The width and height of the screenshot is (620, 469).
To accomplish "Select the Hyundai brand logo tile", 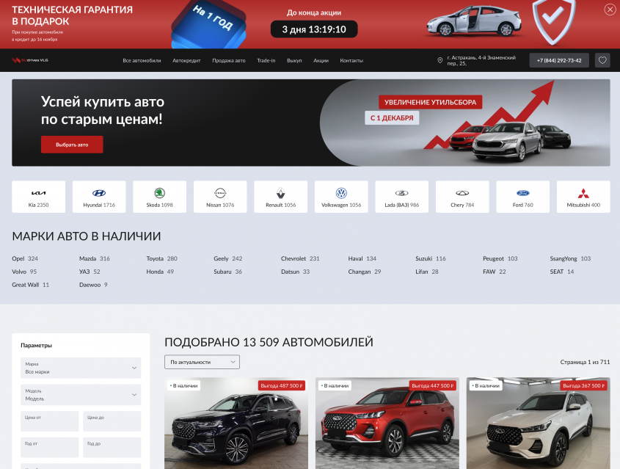I will pyautogui.click(x=99, y=197).
